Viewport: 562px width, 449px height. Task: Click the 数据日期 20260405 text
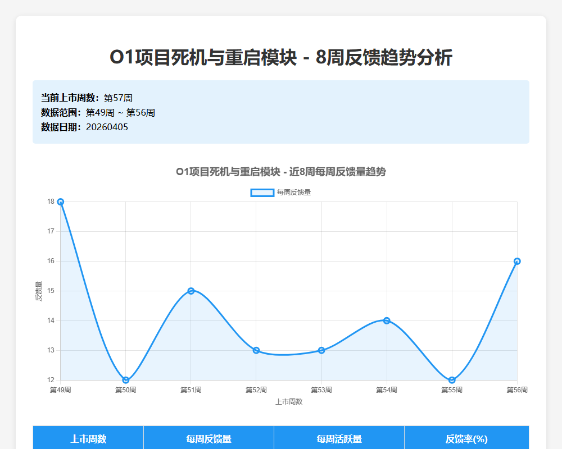[84, 127]
